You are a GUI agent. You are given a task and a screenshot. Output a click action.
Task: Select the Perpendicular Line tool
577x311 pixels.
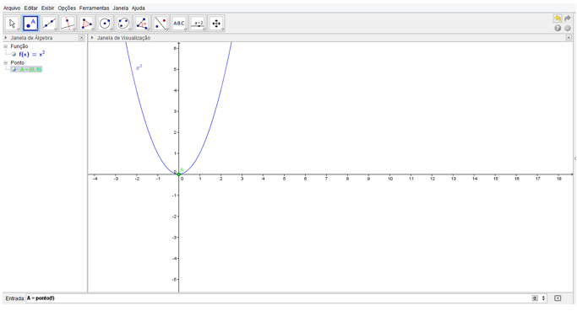click(x=68, y=24)
